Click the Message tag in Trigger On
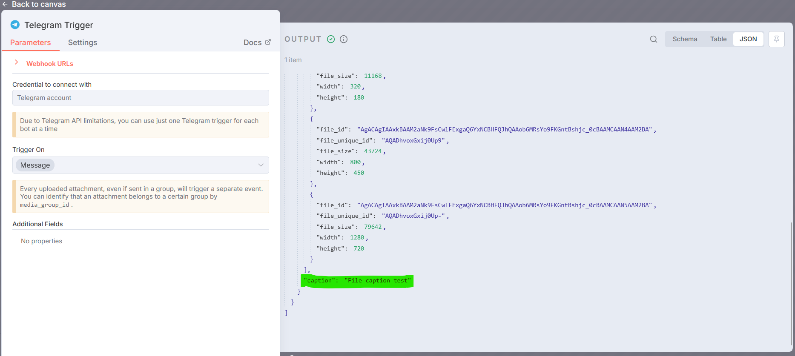The height and width of the screenshot is (356, 795). 35,165
